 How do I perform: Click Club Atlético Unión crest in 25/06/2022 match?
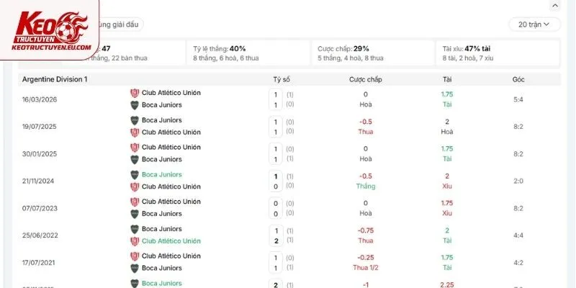point(135,241)
